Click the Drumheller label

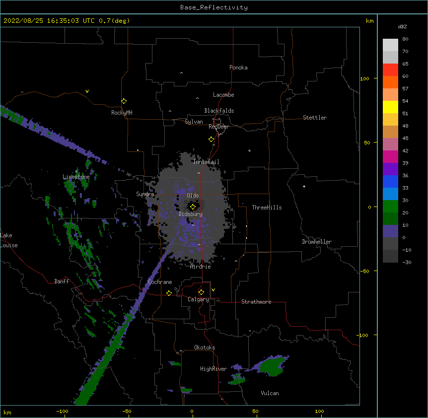[317, 242]
